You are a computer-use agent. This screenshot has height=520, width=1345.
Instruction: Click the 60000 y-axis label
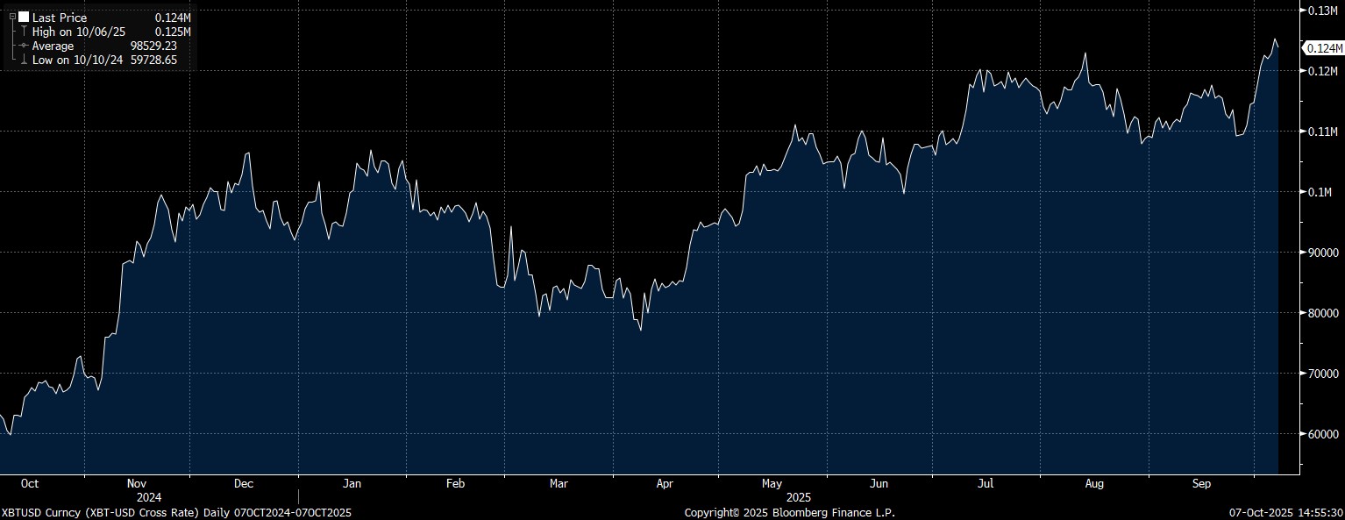pyautogui.click(x=1324, y=435)
